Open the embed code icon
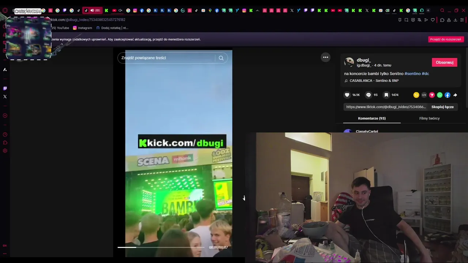 coord(424,95)
